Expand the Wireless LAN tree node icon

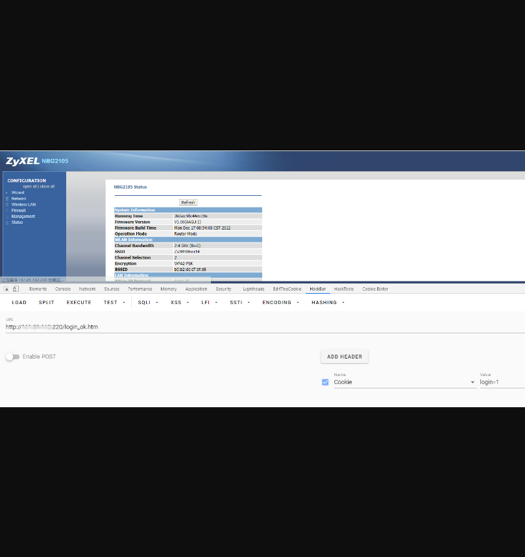point(7,204)
